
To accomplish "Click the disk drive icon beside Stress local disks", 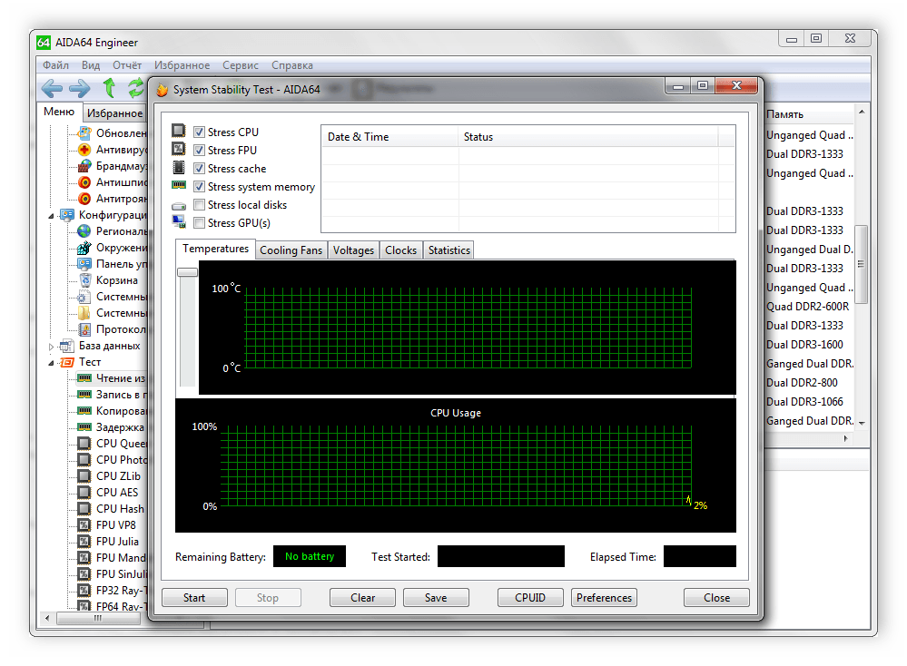I will tap(179, 205).
